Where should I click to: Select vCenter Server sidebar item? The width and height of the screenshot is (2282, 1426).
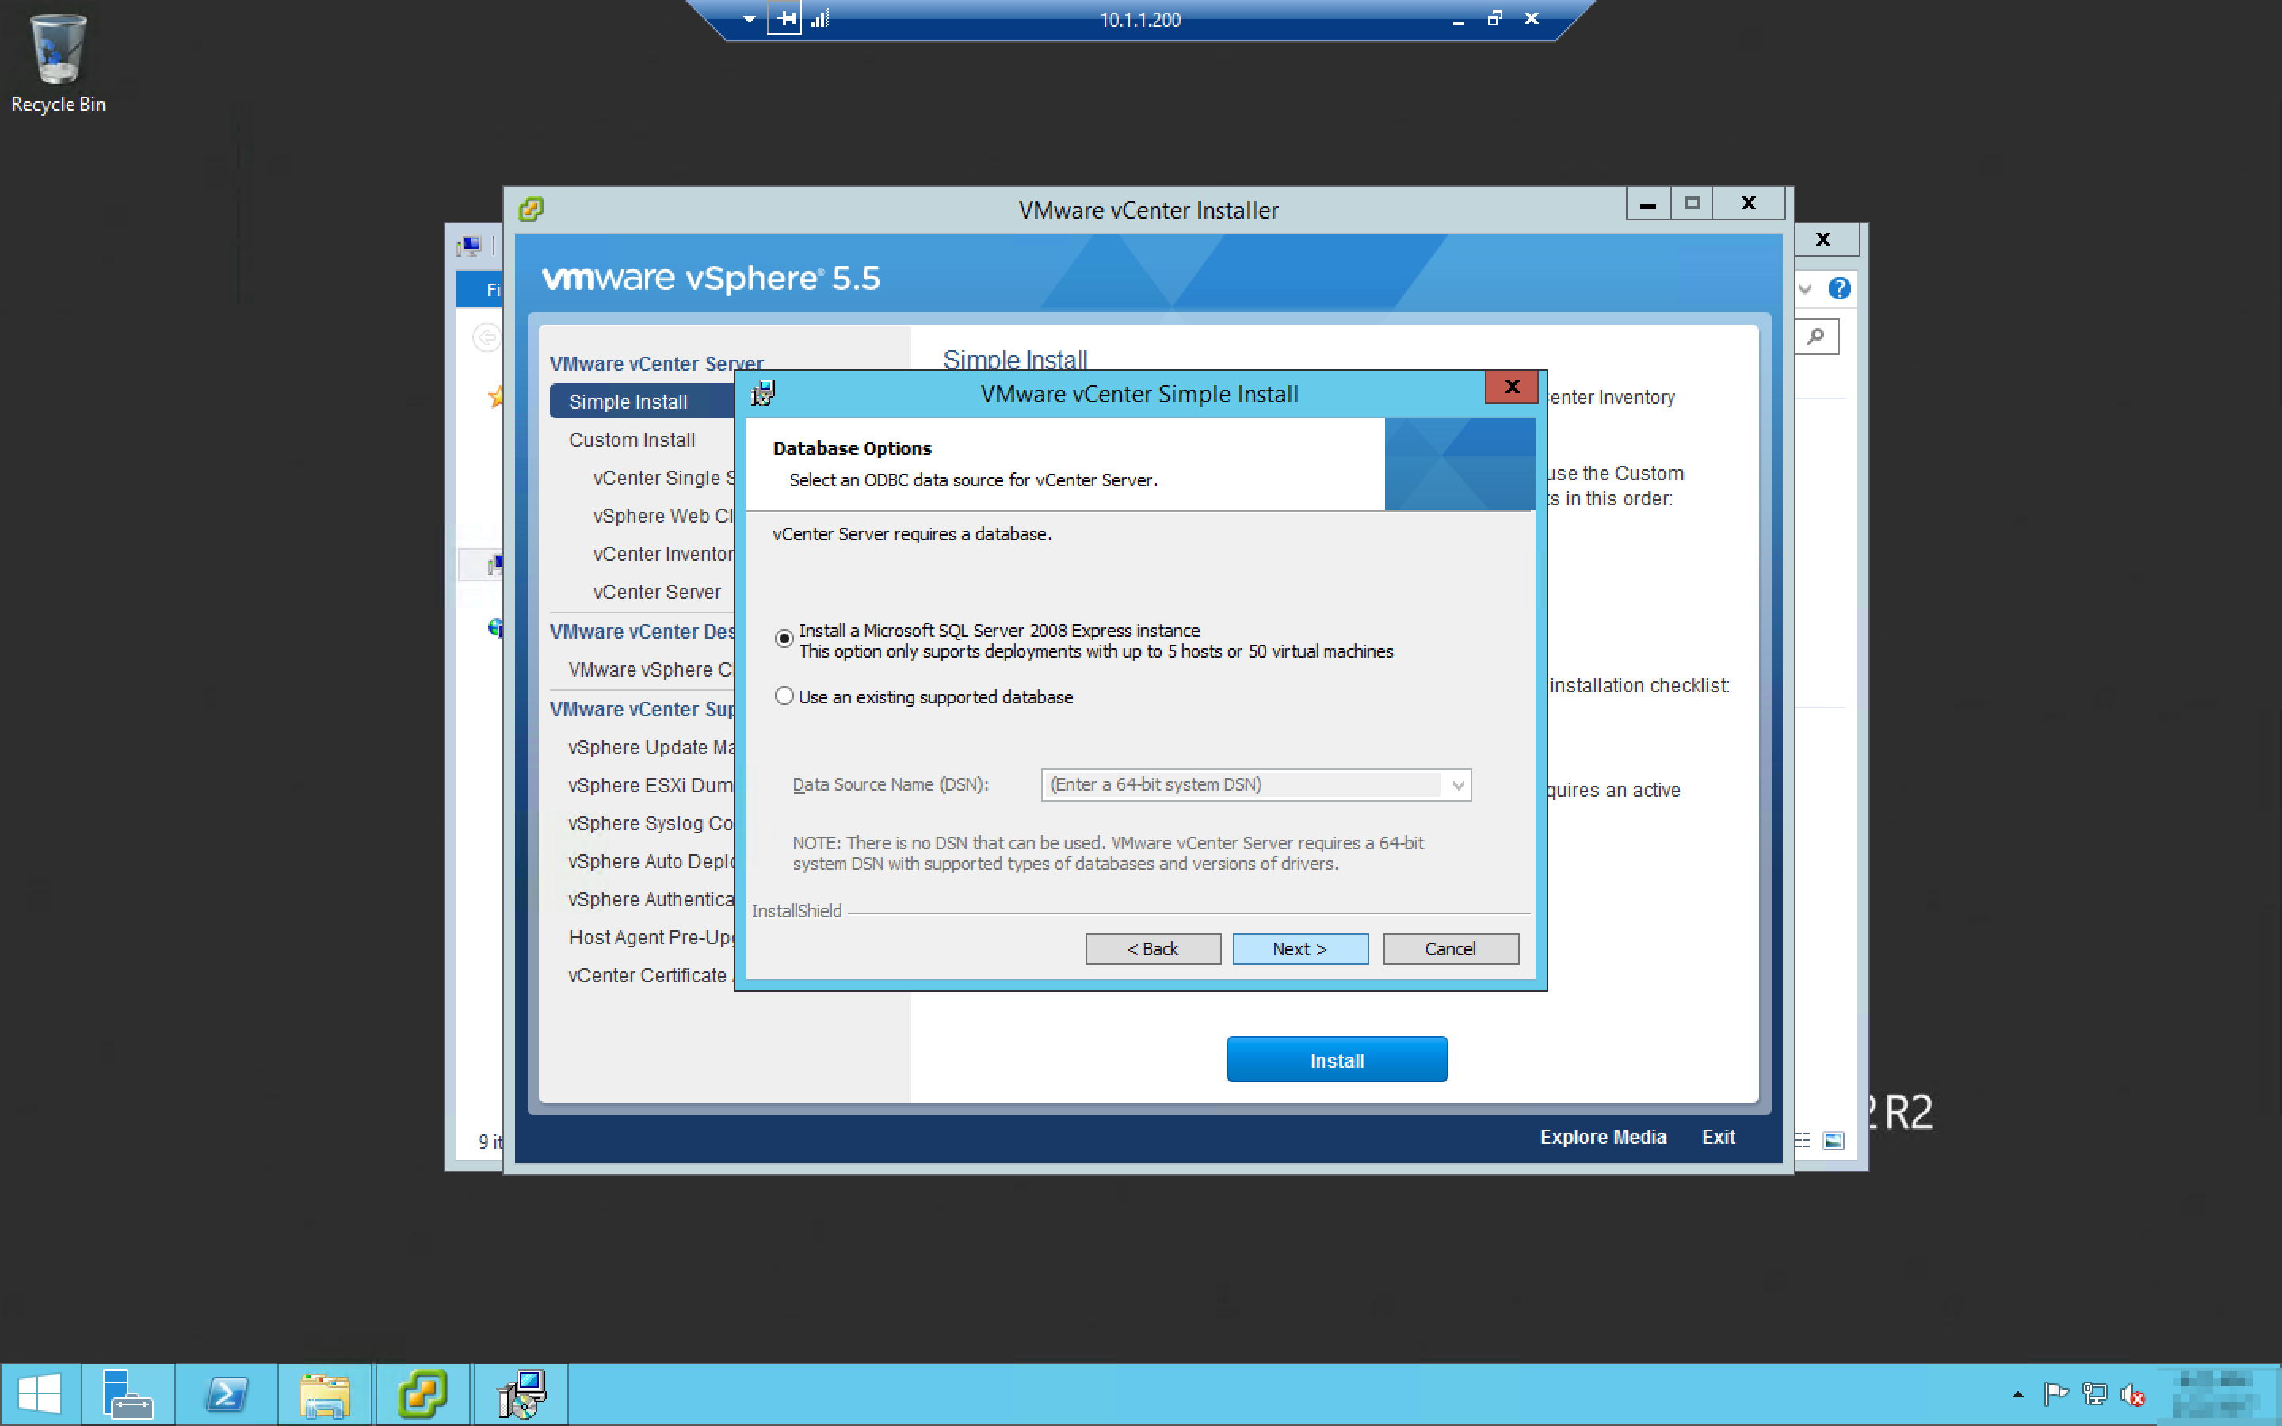pyautogui.click(x=657, y=593)
